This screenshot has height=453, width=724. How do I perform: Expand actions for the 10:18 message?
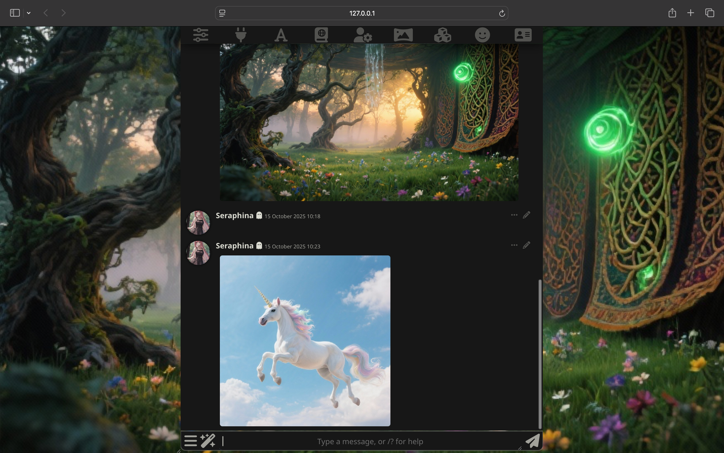[x=514, y=215]
